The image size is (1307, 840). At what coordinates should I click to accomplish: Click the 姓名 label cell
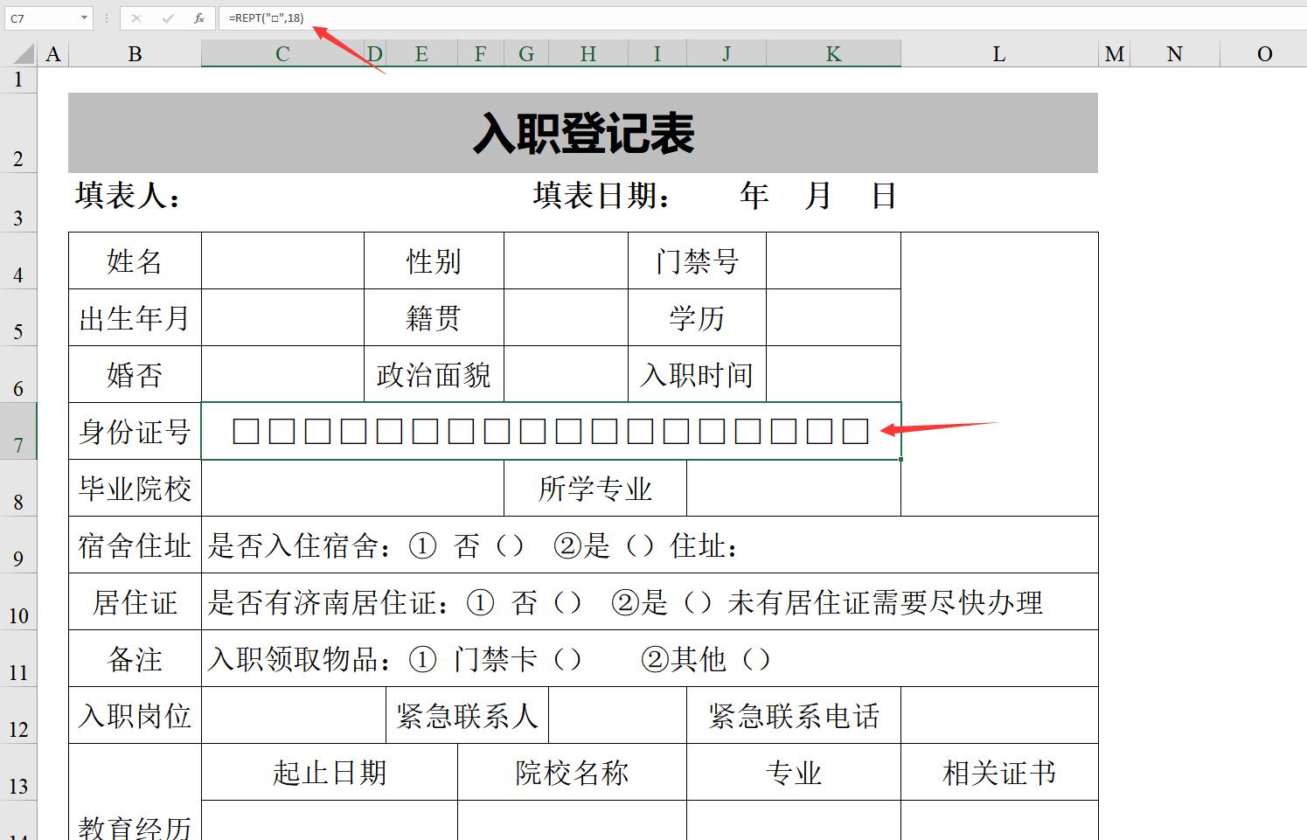point(135,260)
